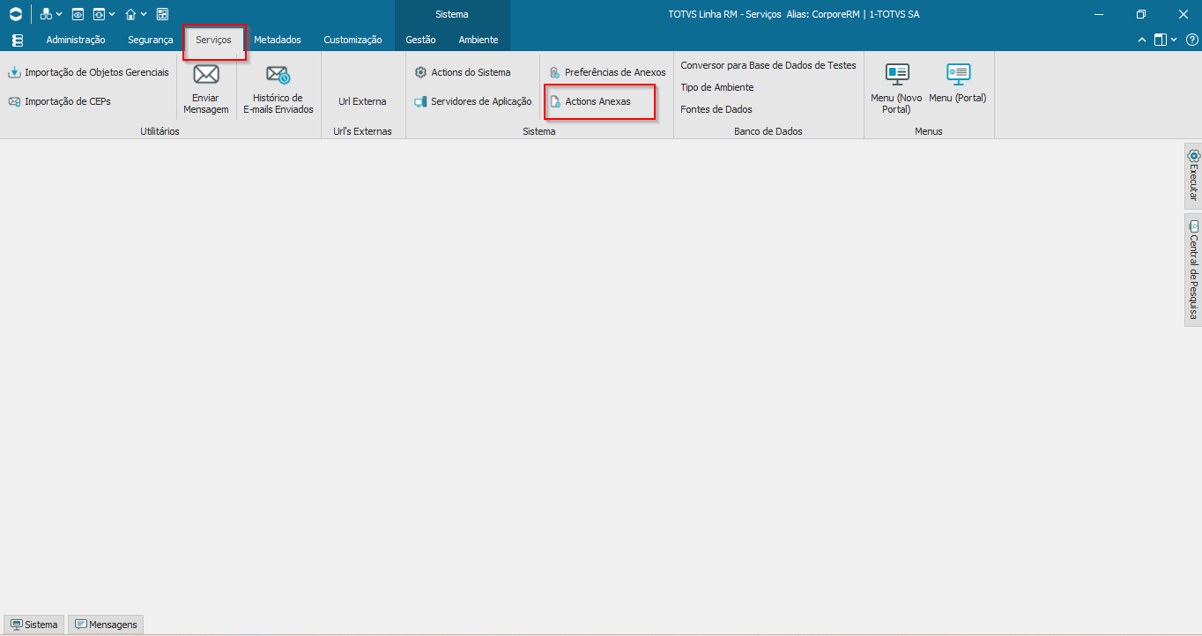The width and height of the screenshot is (1202, 636).
Task: Click the panel layout icon near help
Action: pyautogui.click(x=1161, y=40)
